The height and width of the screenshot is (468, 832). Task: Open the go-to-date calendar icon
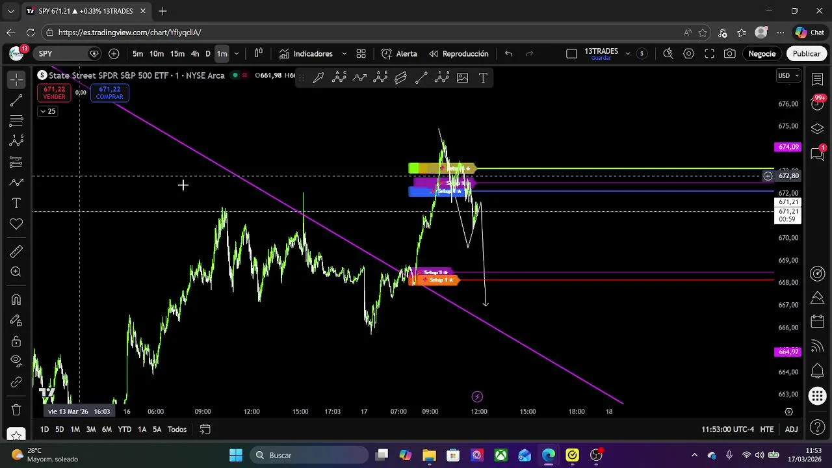205,430
